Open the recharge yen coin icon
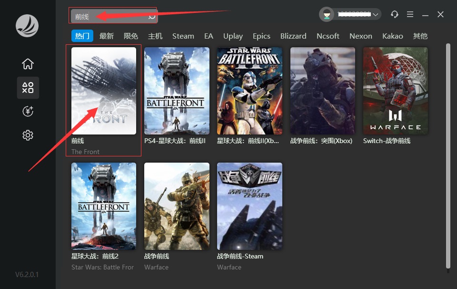457x289 pixels. click(x=28, y=111)
